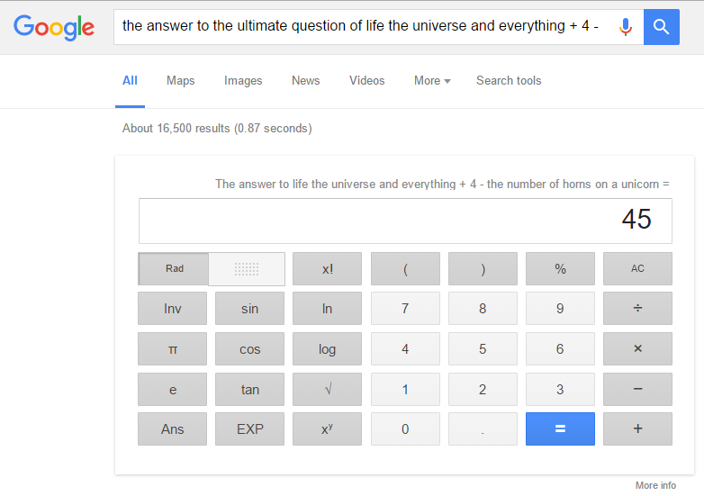
Task: Click inside the Google search box
Action: point(360,26)
